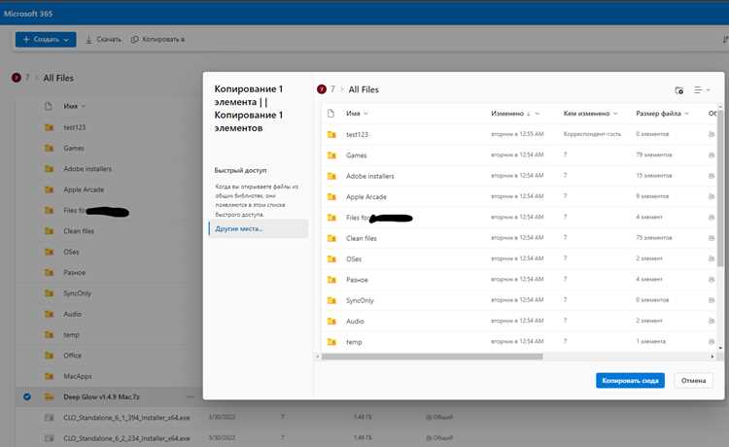Click the Имя column header in background list

tap(71, 107)
